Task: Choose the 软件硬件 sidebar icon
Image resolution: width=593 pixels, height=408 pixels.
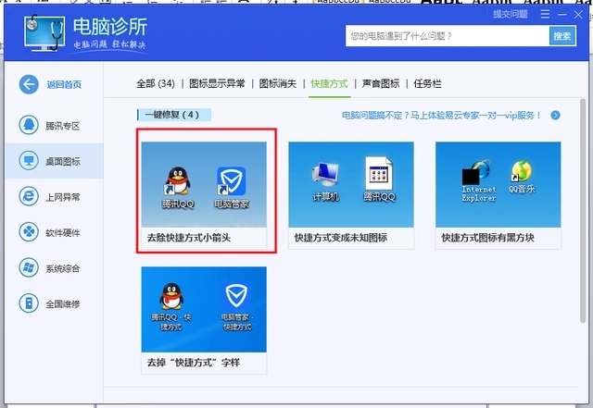Action: pos(30,232)
